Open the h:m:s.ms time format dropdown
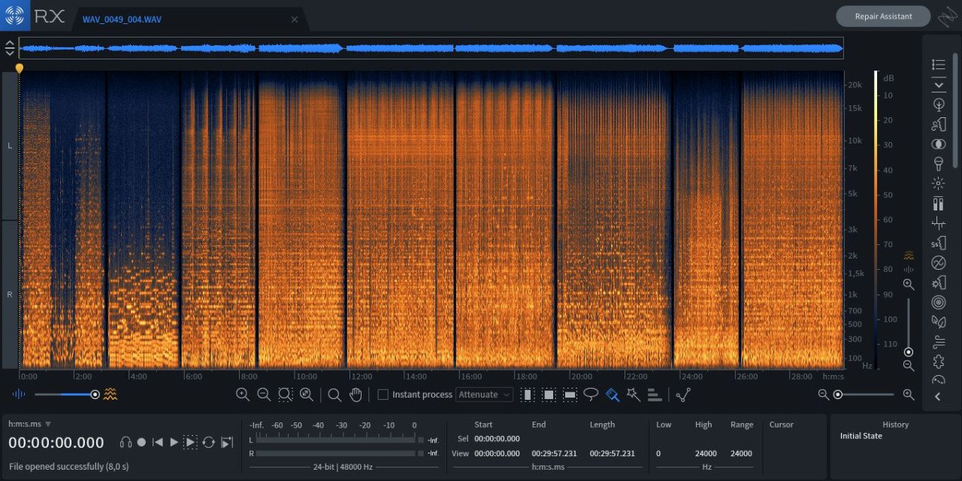This screenshot has height=481, width=962. 30,425
